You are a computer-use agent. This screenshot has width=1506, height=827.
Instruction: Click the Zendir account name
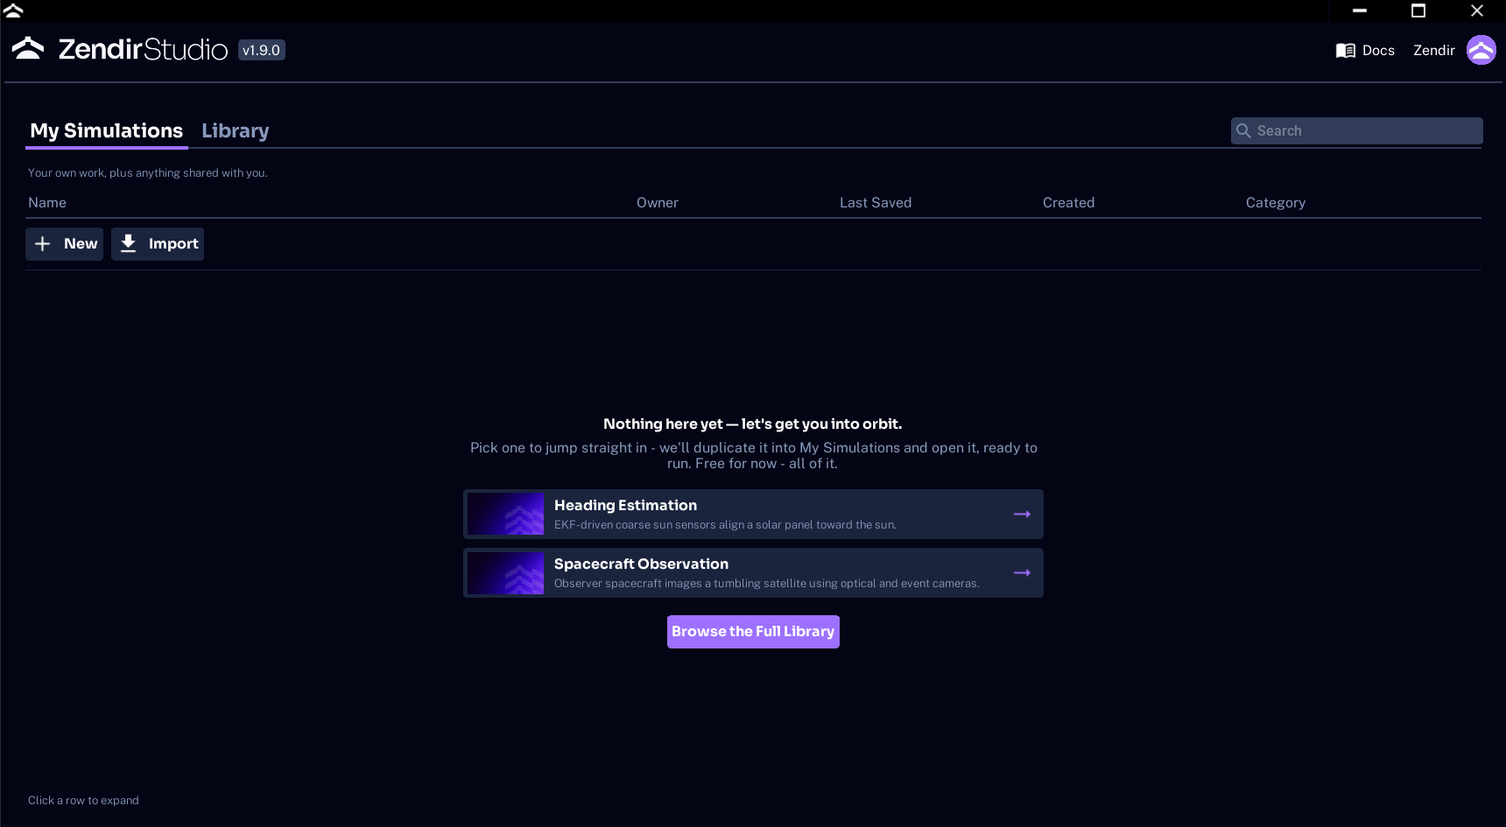point(1434,51)
